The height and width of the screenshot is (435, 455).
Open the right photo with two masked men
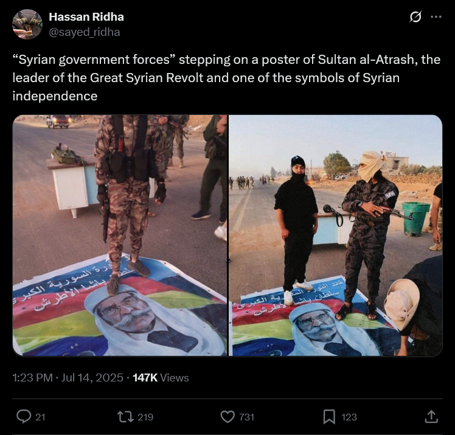[x=336, y=235]
